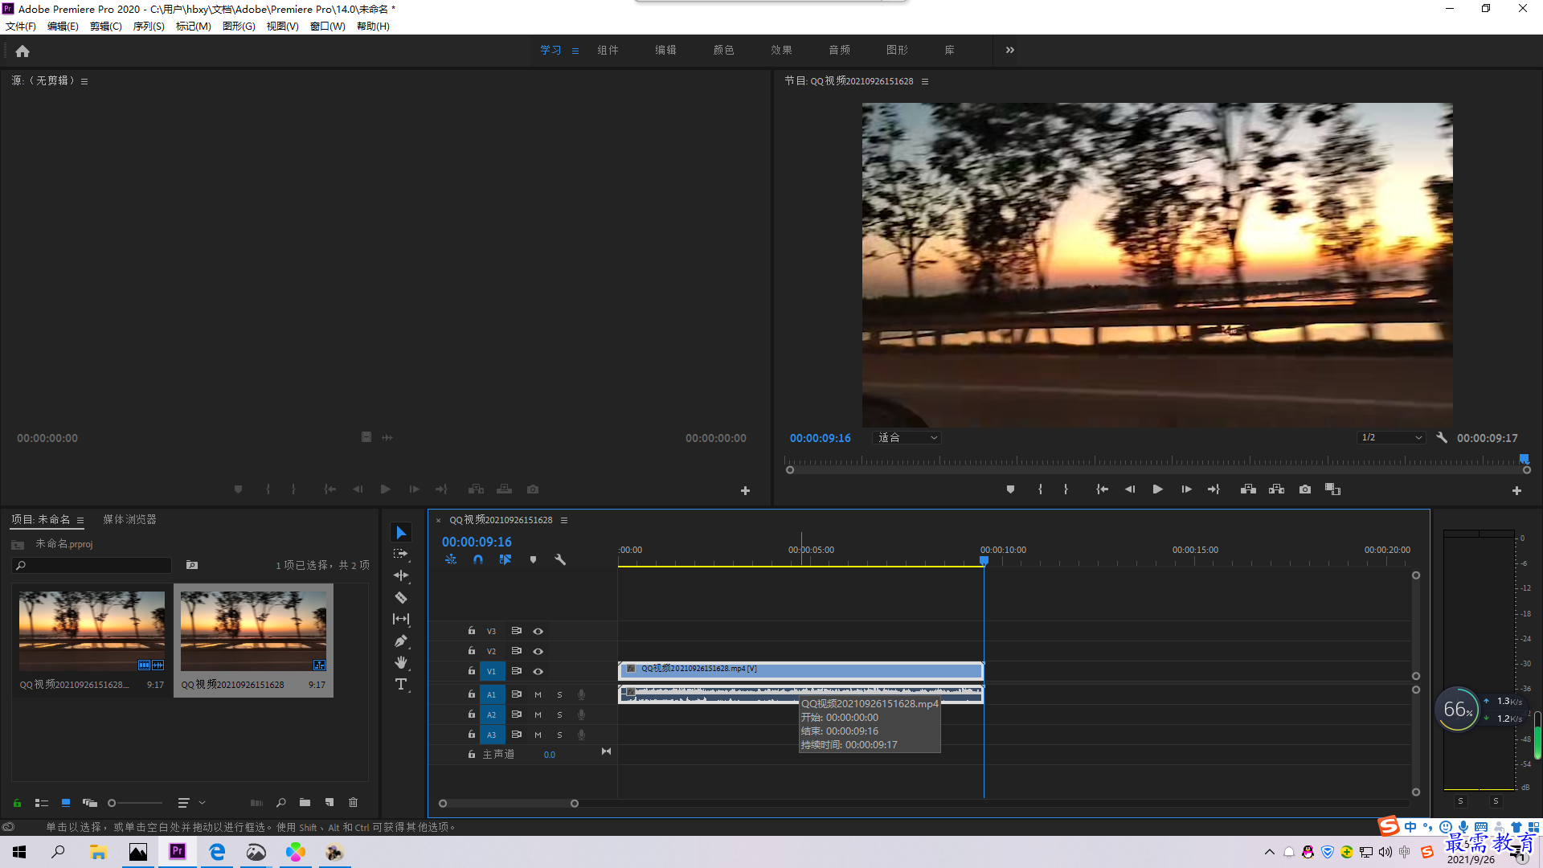1543x868 pixels.
Task: Toggle lock on A3 track
Action: pyautogui.click(x=472, y=735)
